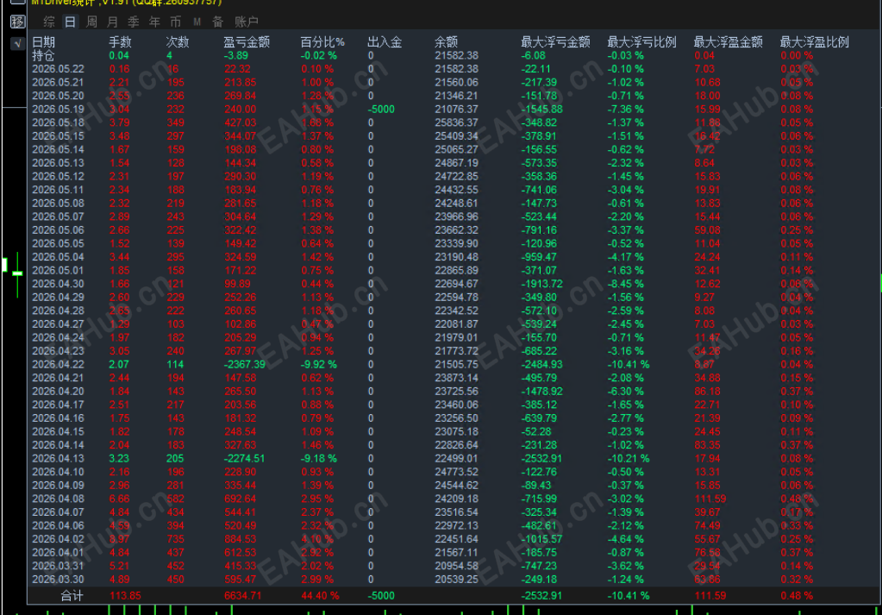Click date cell 2026.04.02
This screenshot has height=615, width=882.
coord(58,539)
